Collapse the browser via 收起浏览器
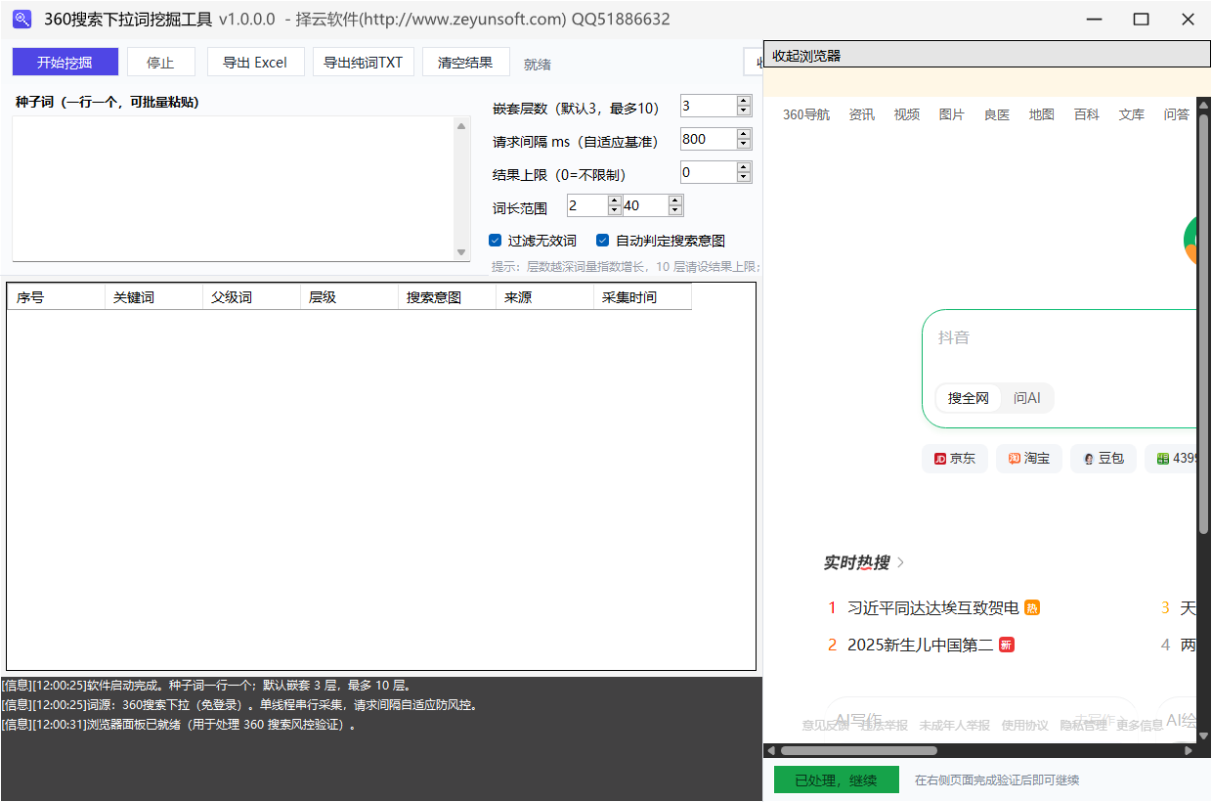The width and height of the screenshot is (1212, 802). pyautogui.click(x=986, y=56)
